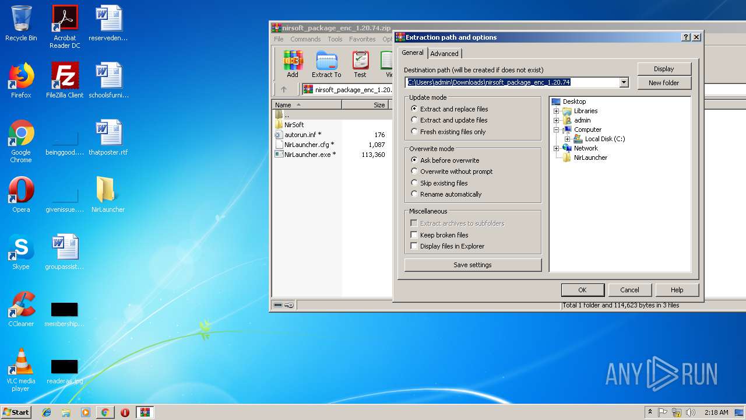Click the help question mark in dialog title
This screenshot has height=420, width=746.
coord(685,37)
